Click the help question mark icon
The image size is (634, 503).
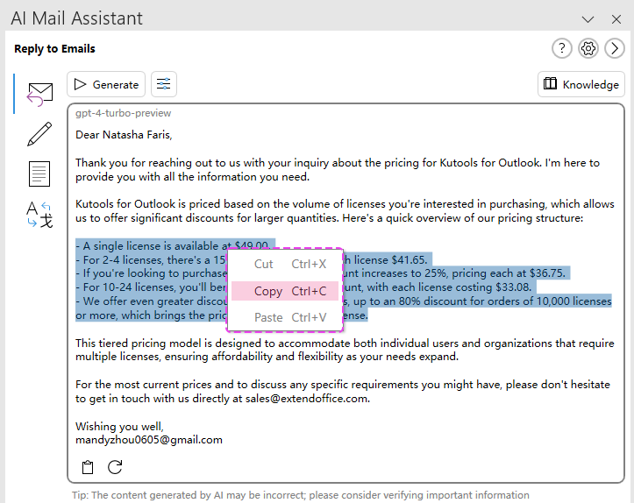click(x=561, y=49)
